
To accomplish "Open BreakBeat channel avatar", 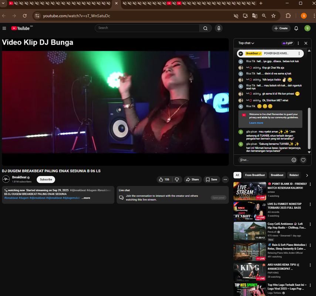I will 6,179.
